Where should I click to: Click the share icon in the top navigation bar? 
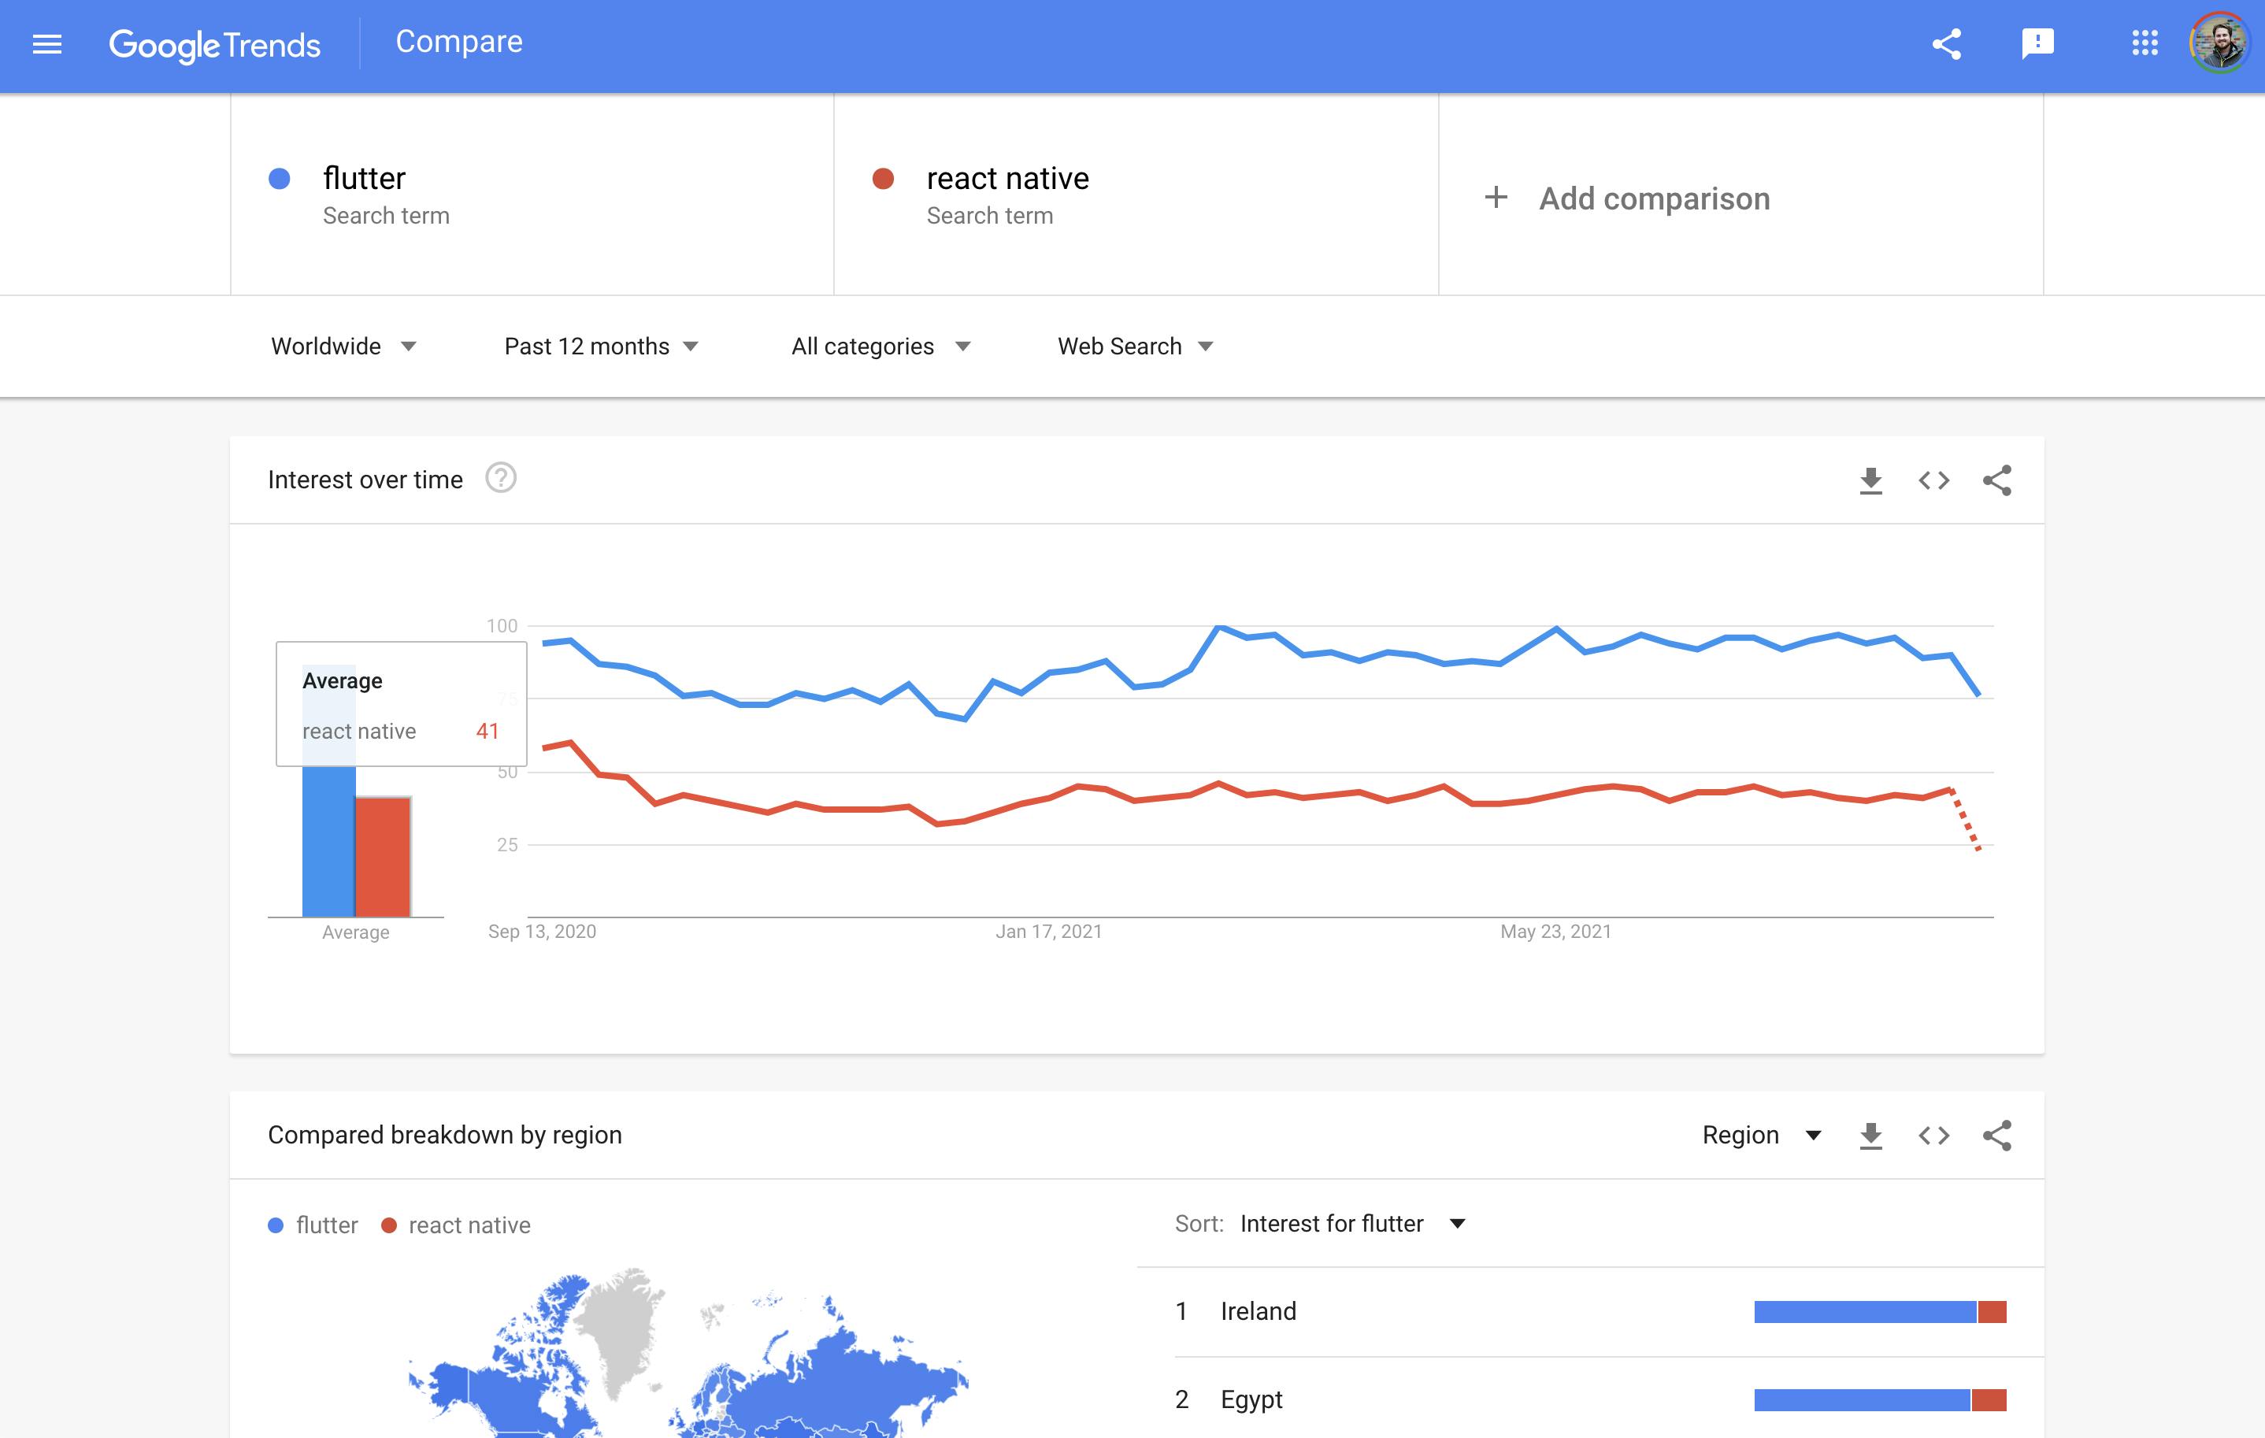1944,45
